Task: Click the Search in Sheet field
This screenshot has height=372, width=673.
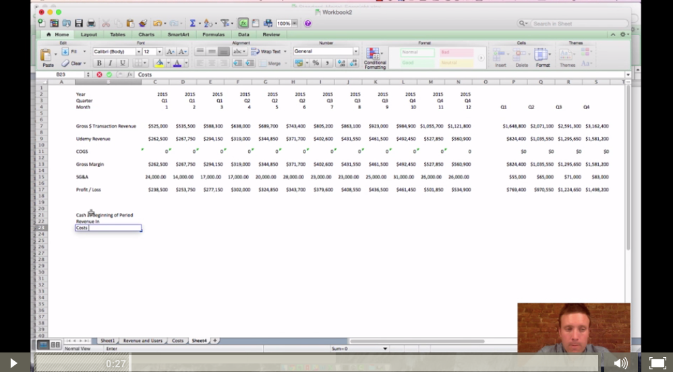Action: tap(578, 24)
